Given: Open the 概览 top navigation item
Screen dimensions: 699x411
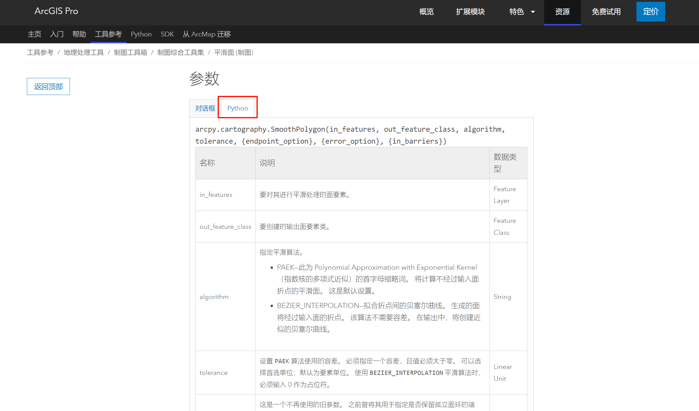Looking at the screenshot, I should coord(426,12).
